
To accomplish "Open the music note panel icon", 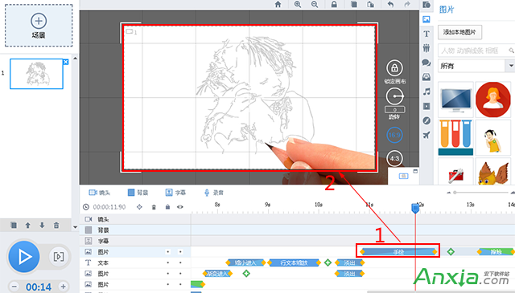I will point(426,92).
